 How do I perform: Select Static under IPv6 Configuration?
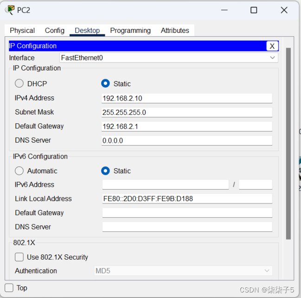(x=105, y=171)
